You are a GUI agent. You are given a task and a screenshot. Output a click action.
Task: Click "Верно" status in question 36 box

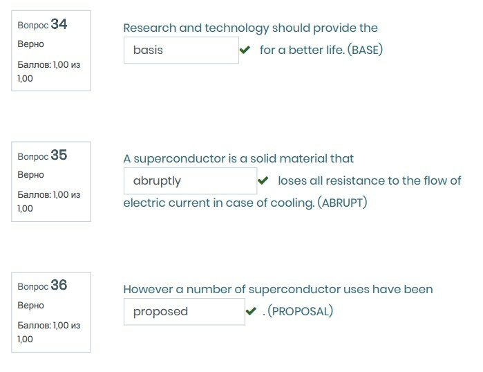[30, 305]
